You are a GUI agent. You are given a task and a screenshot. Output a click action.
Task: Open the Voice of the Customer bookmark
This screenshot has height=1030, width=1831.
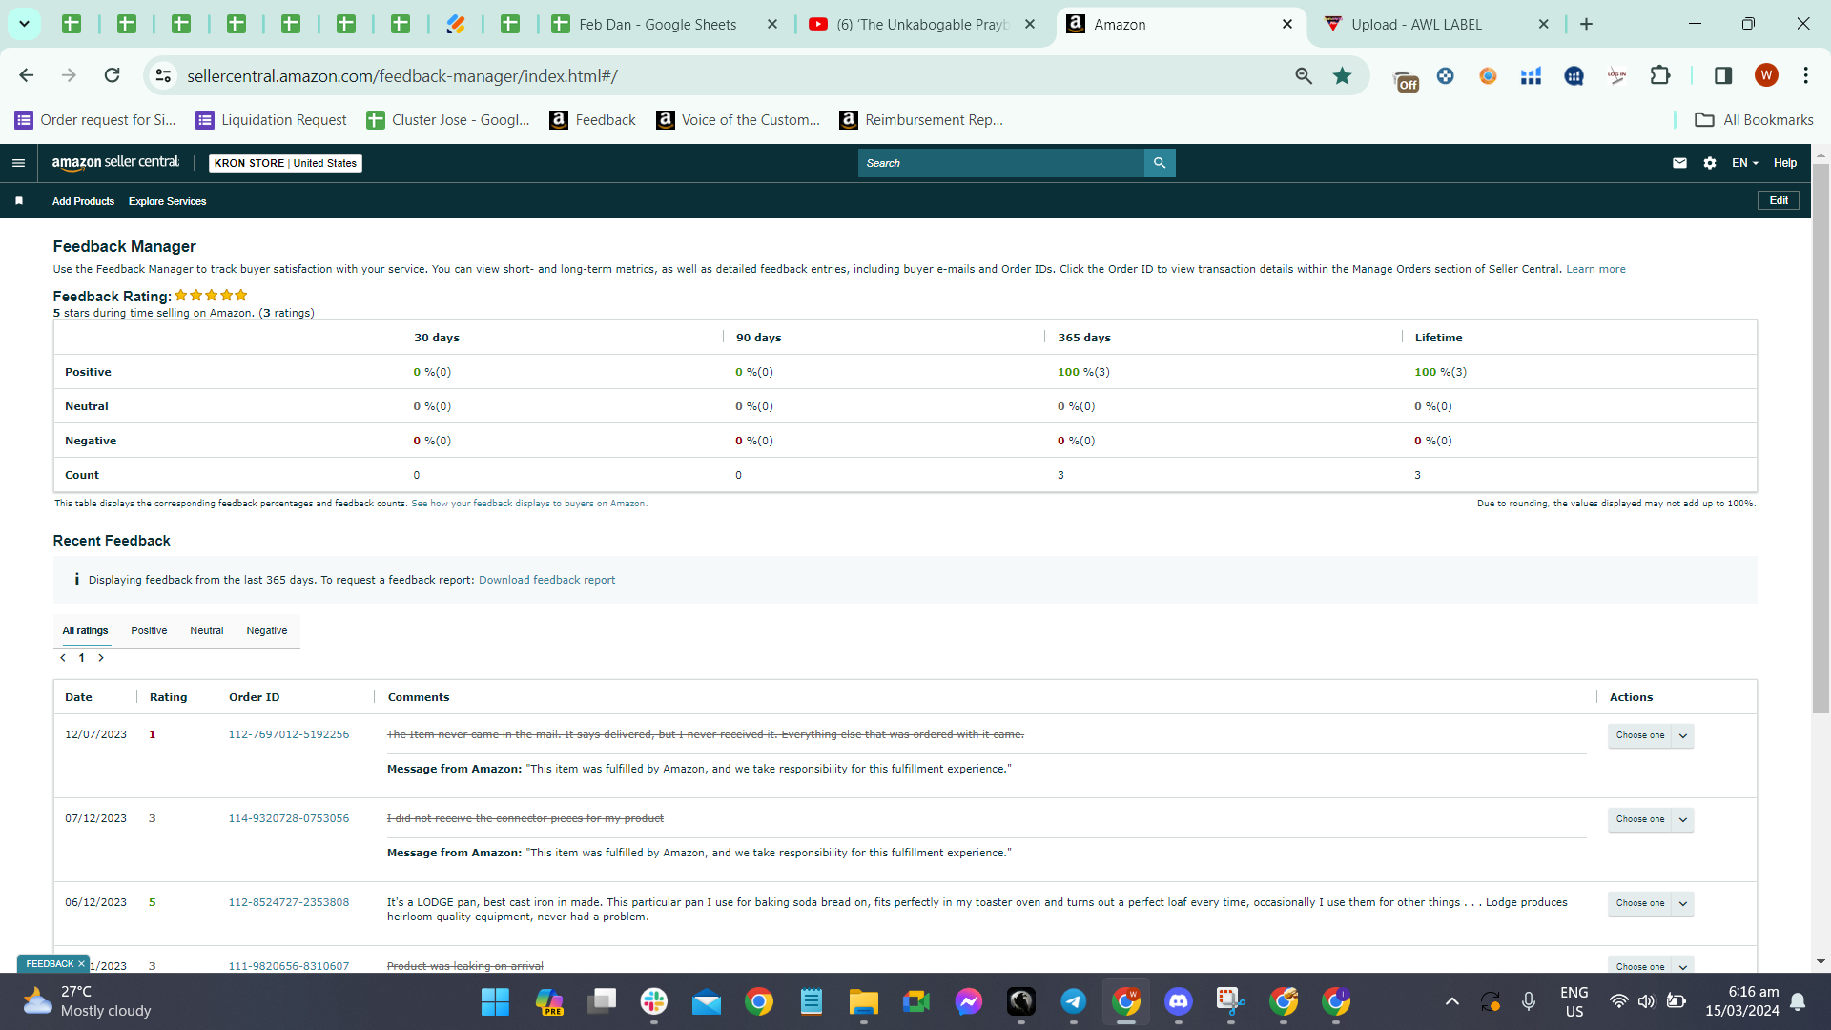(x=738, y=119)
